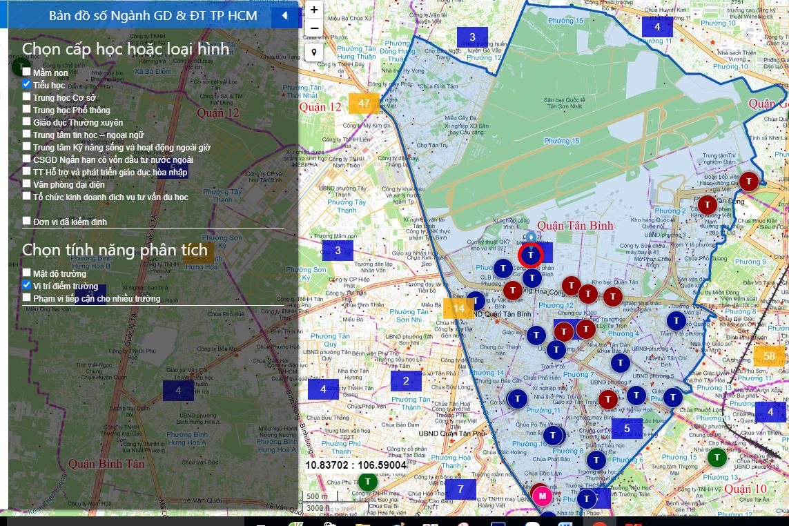Uncheck the Tiểu học checkbox
This screenshot has width=789, height=526.
(x=27, y=84)
